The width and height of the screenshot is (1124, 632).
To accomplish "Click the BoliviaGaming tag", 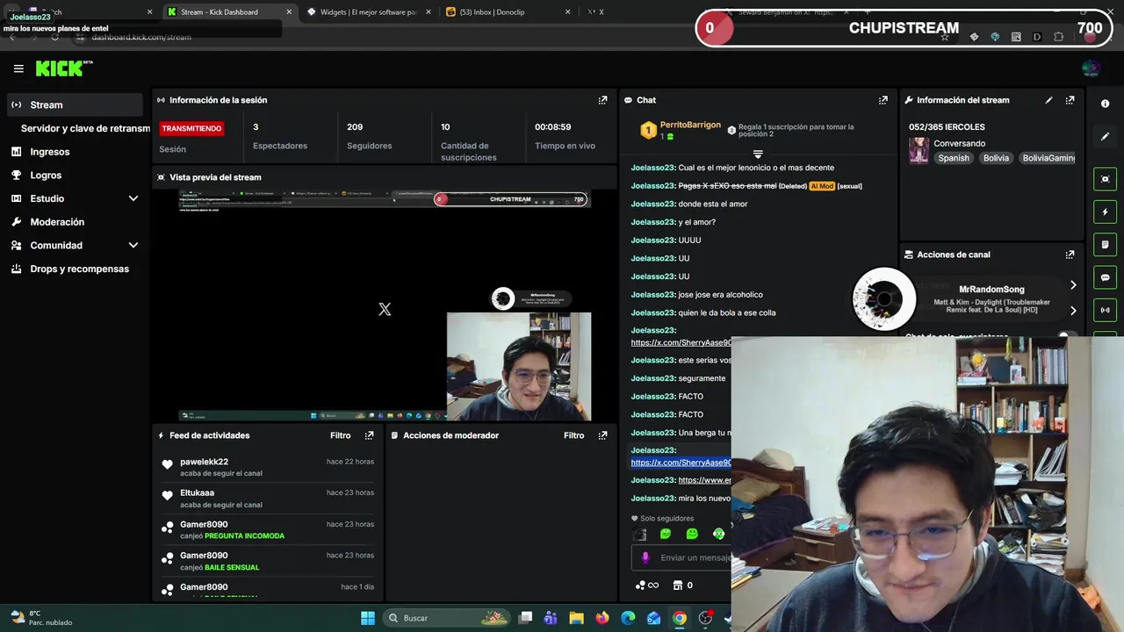I will (1048, 158).
